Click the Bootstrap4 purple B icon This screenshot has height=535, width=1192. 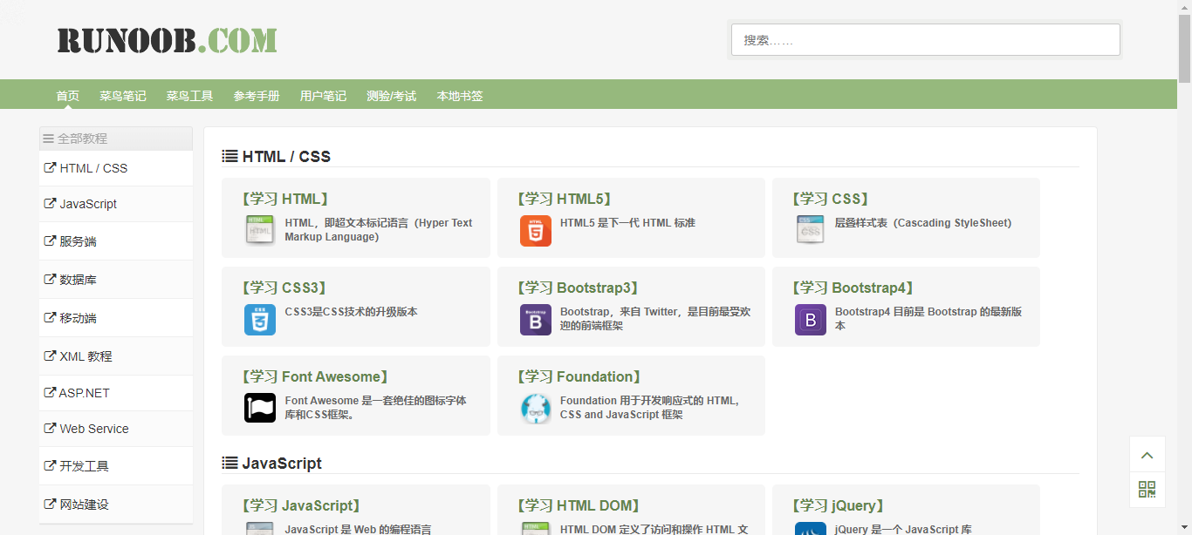[811, 319]
